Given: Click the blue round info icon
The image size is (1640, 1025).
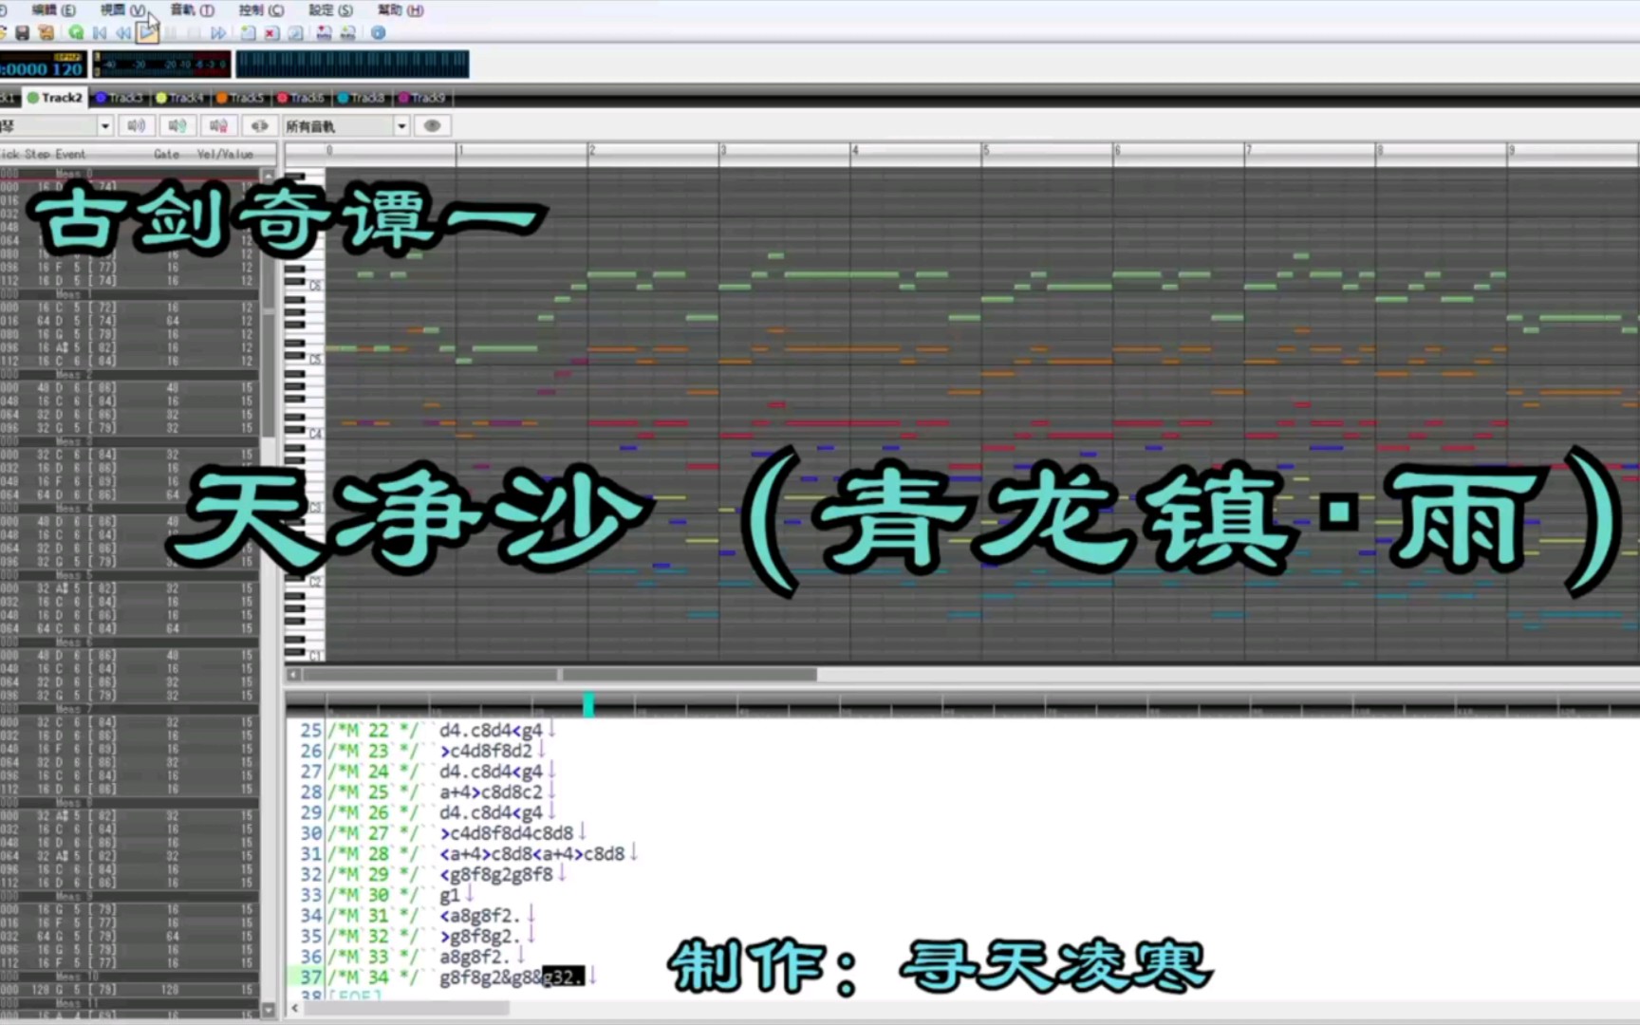Looking at the screenshot, I should click(379, 33).
